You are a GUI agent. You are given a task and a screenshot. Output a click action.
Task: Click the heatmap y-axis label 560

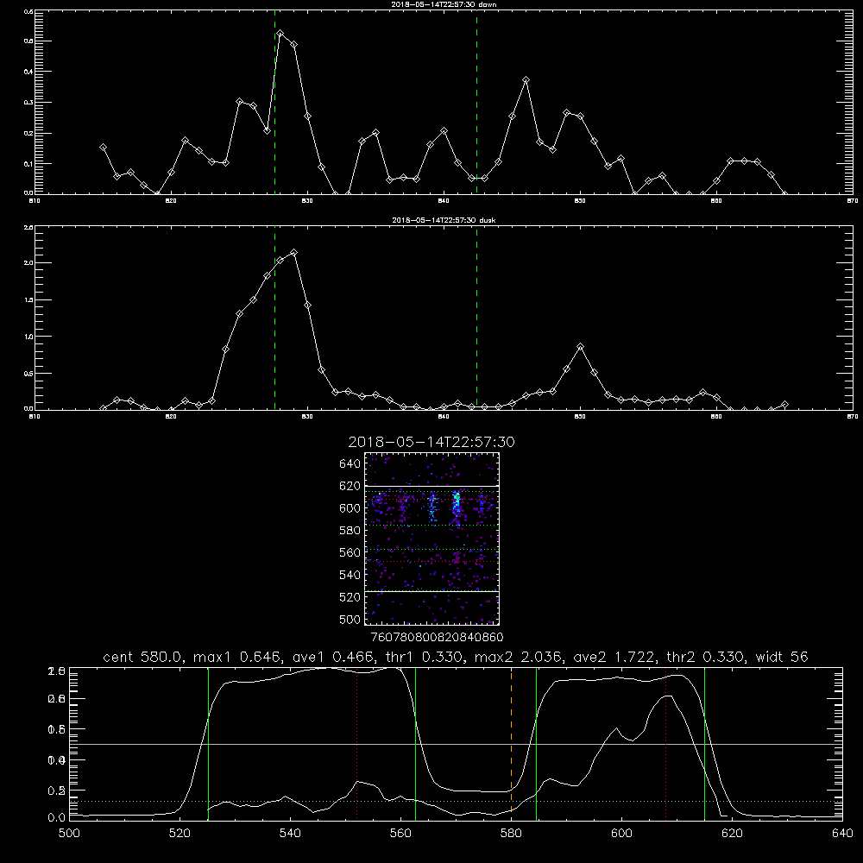[350, 552]
